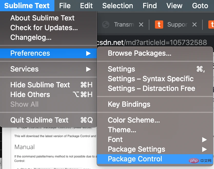The width and height of the screenshot is (214, 169).
Task: Click the orange t icon on Suppor tab
Action: point(159,25)
